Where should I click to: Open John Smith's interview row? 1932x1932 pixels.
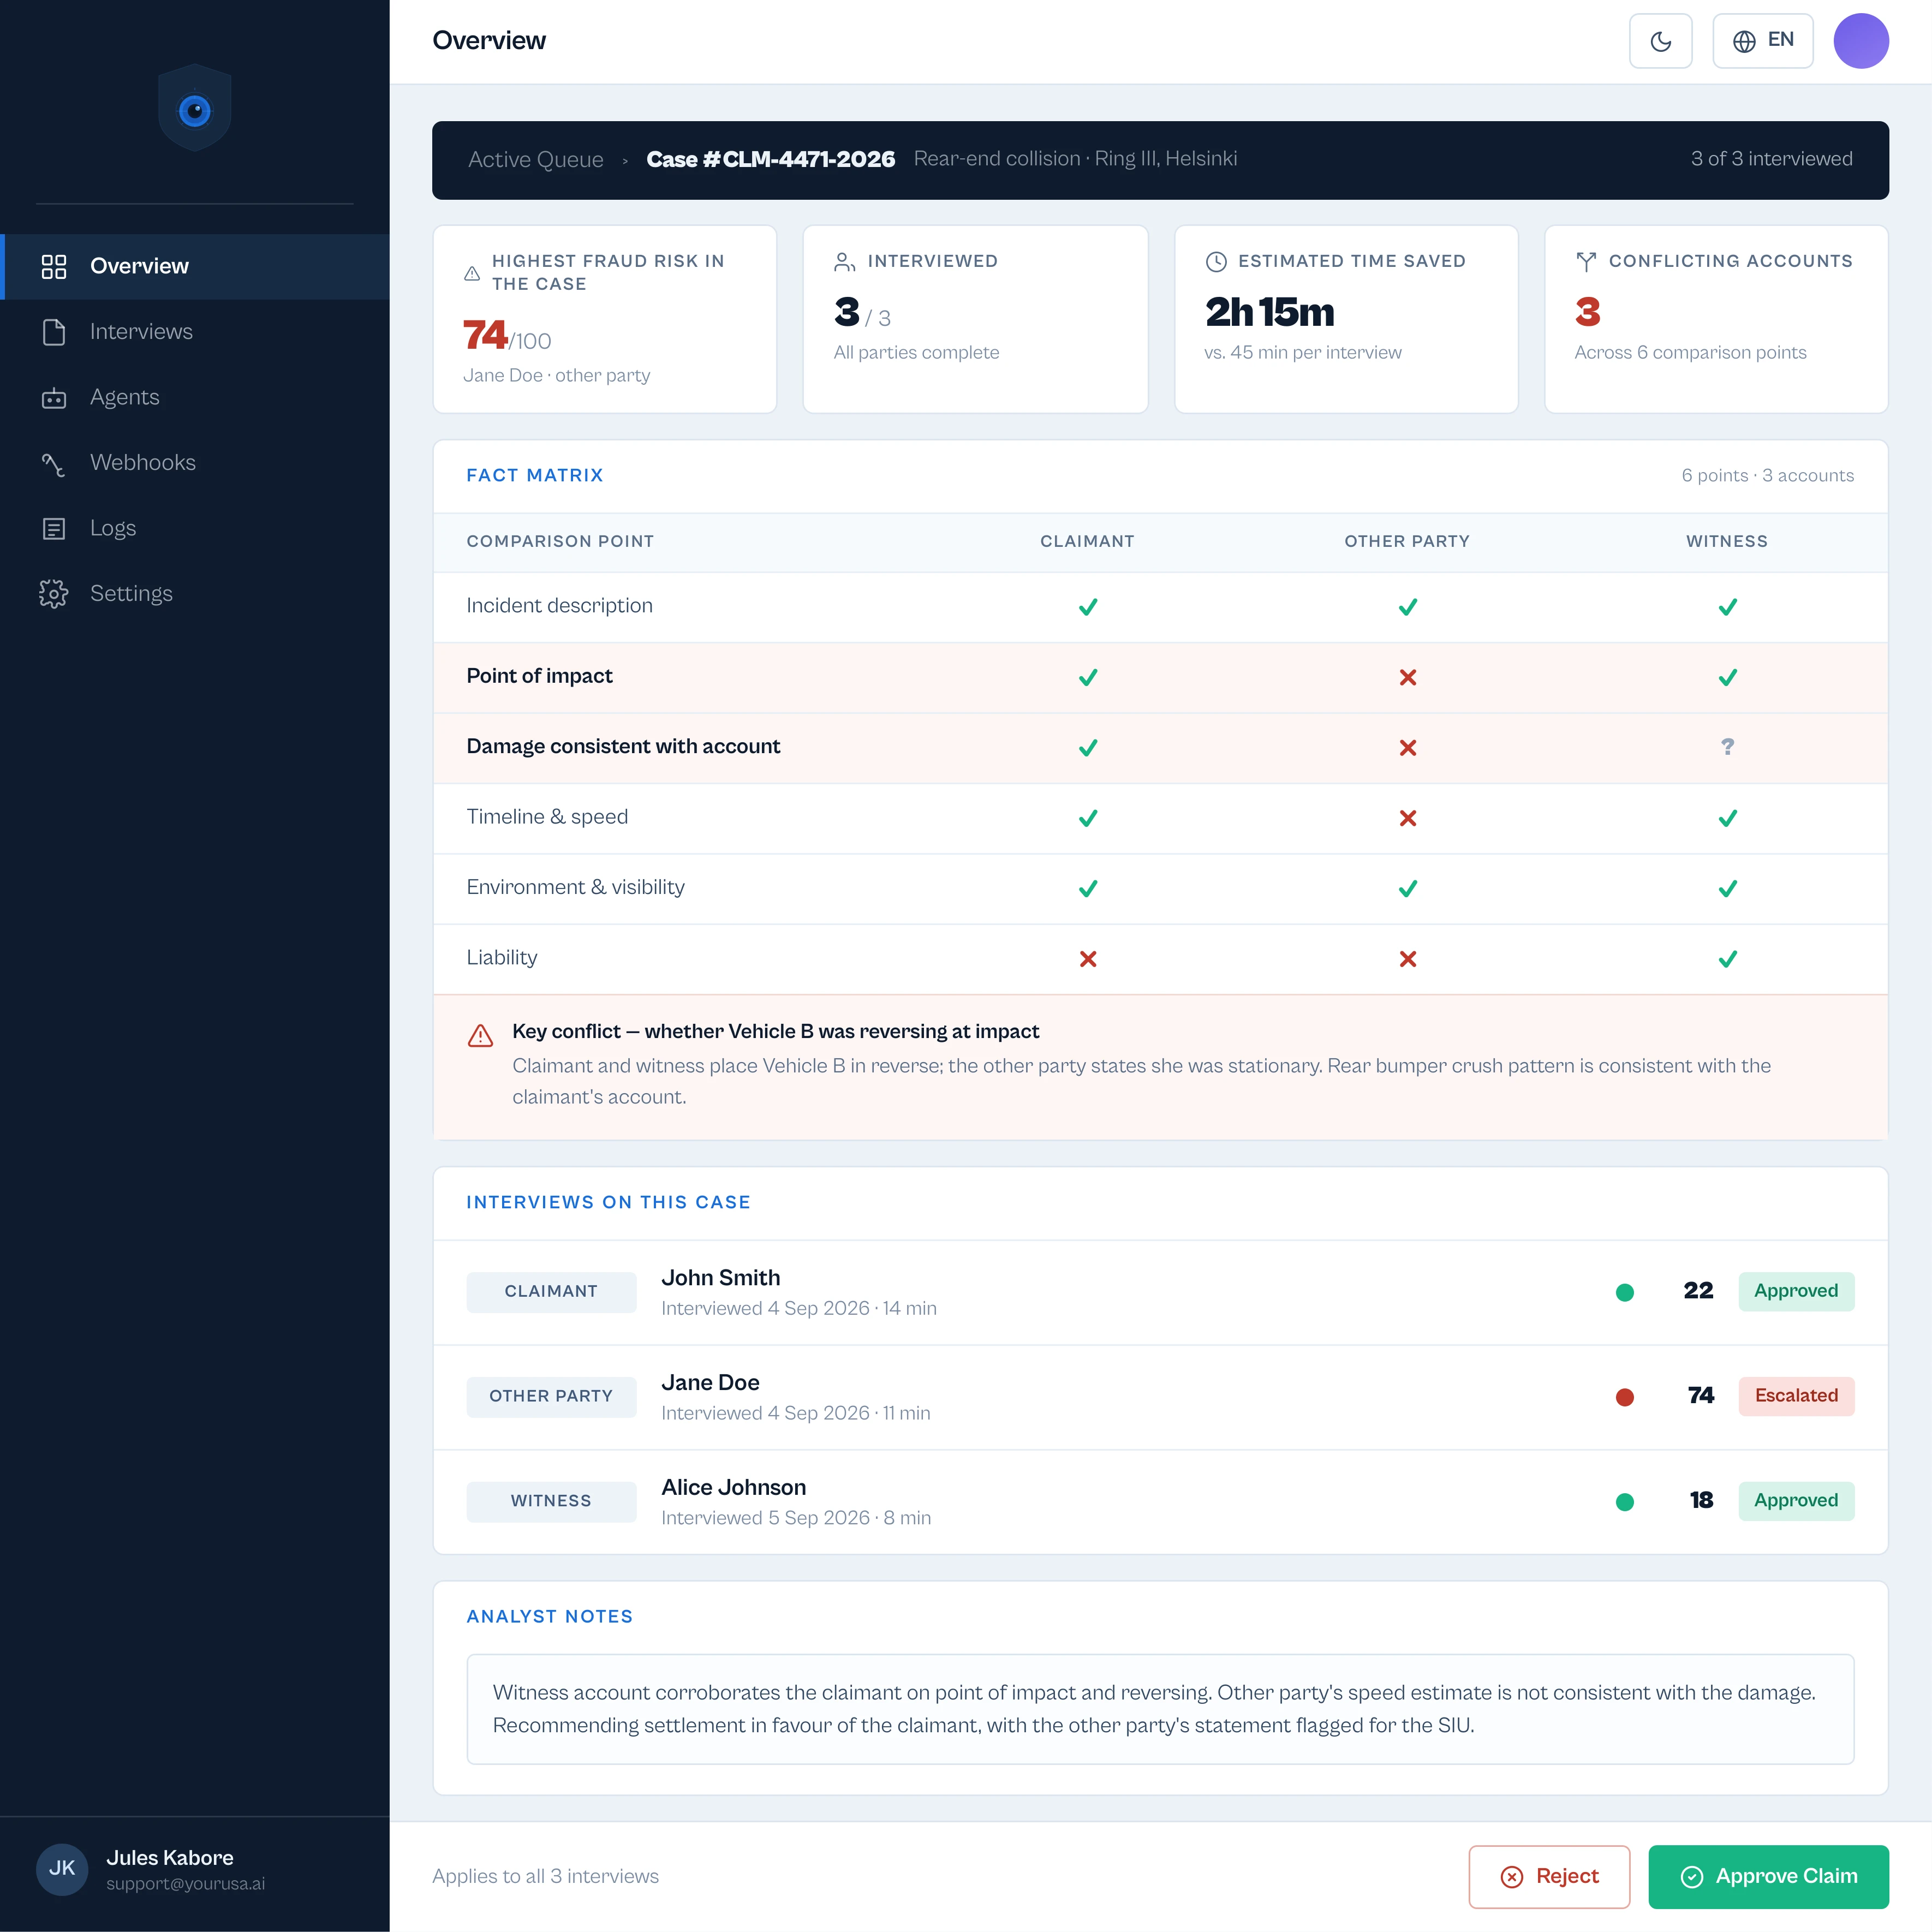pyautogui.click(x=1160, y=1292)
